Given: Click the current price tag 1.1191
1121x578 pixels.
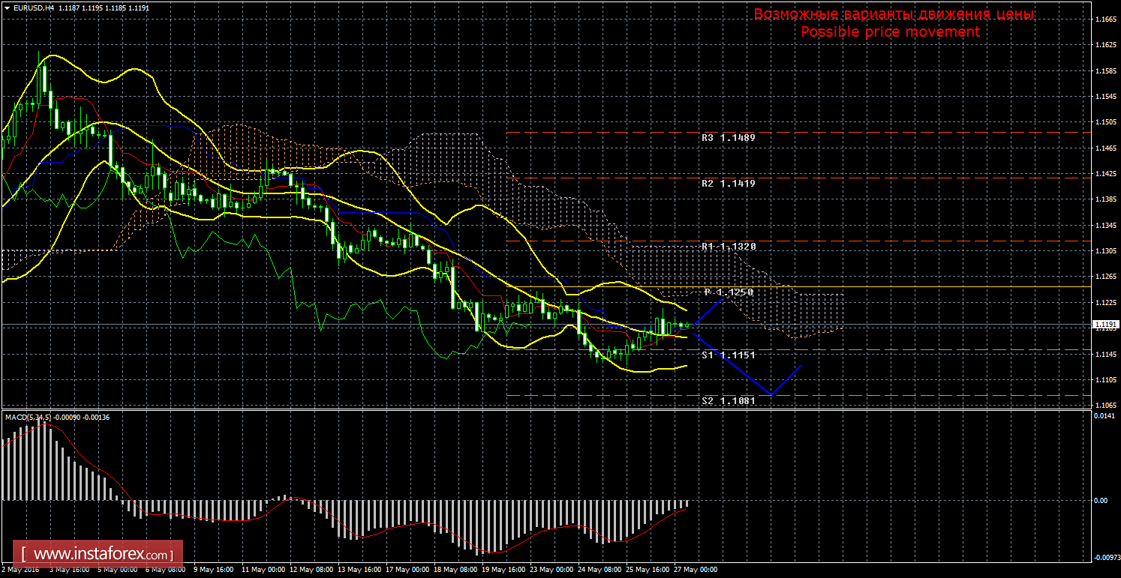Looking at the screenshot, I should 1105,325.
